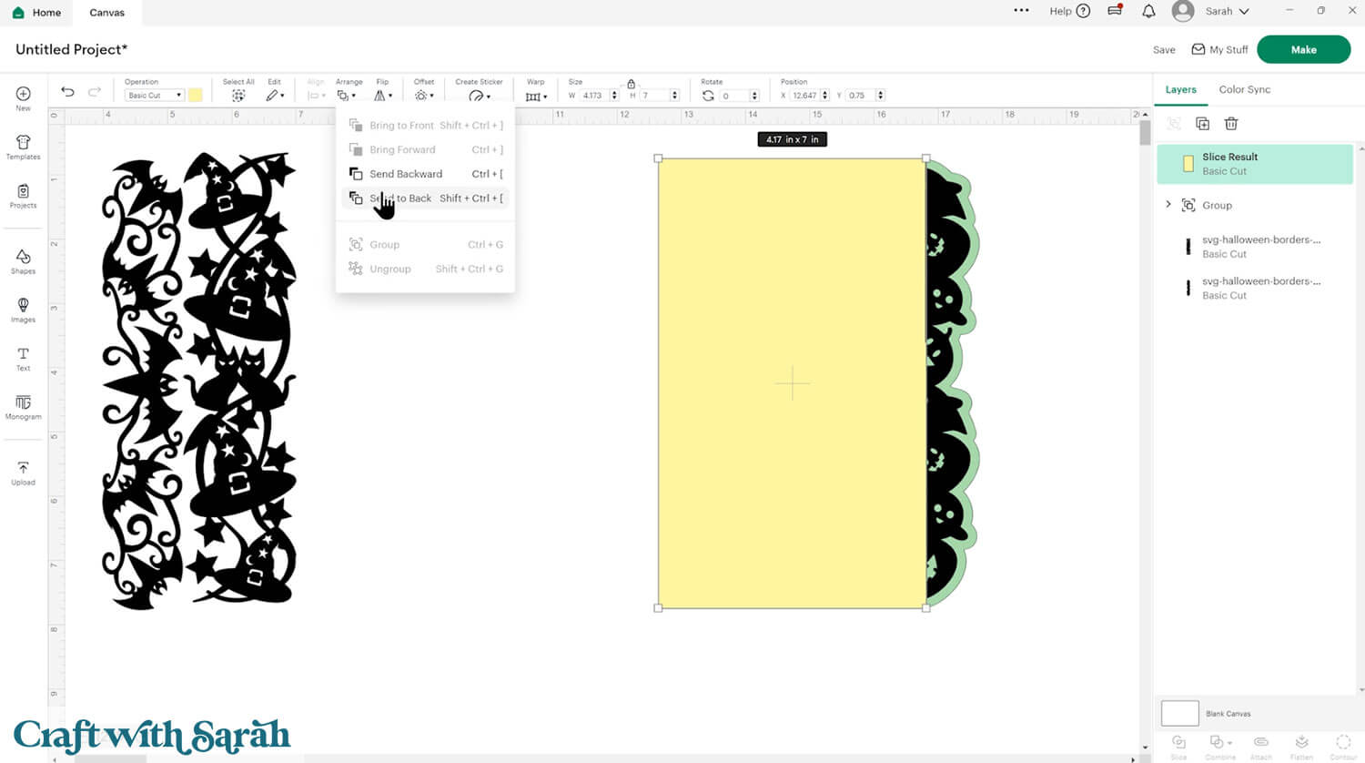The image size is (1365, 763).
Task: Click the undo arrow
Action: (67, 92)
